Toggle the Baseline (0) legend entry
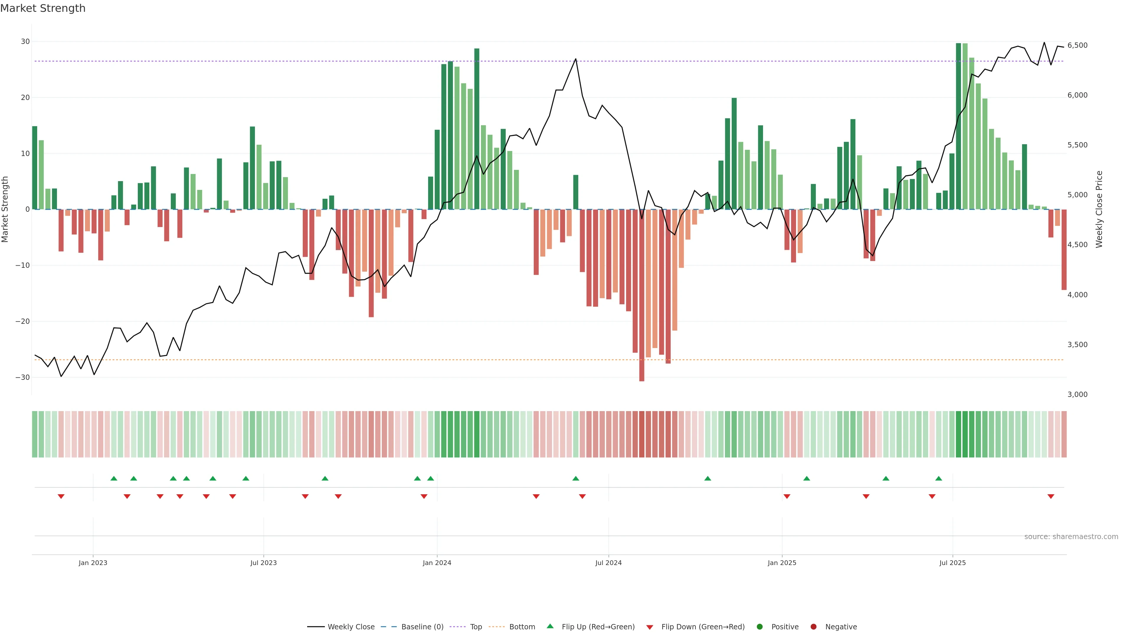Screen dimensions: 1133x637 point(412,627)
